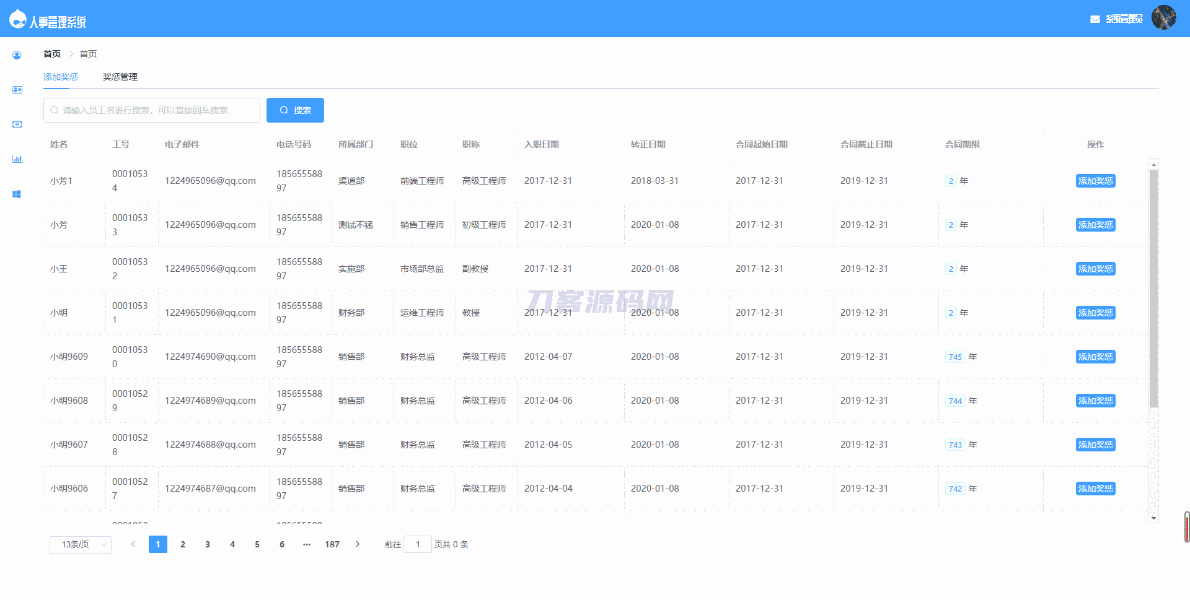Click the 工号 column header
Viewport: 1190px width, 600px height.
click(121, 144)
